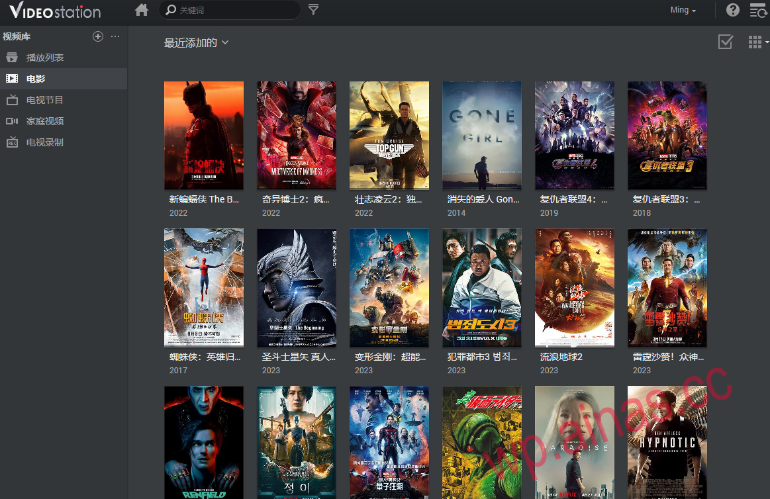Click title 消失的爱人 Gon...
The height and width of the screenshot is (499, 770).
pyautogui.click(x=483, y=199)
